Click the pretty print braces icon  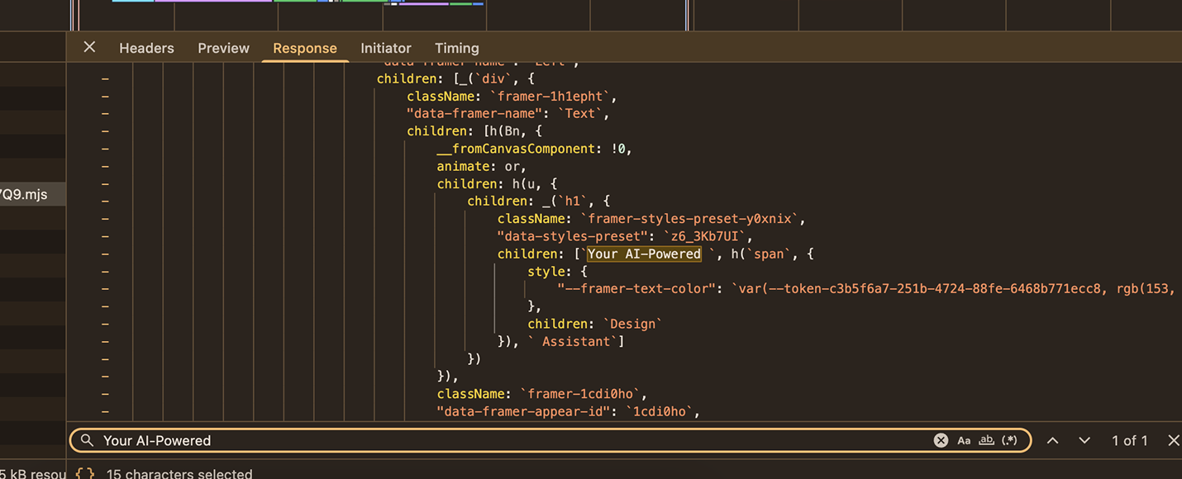[84, 474]
